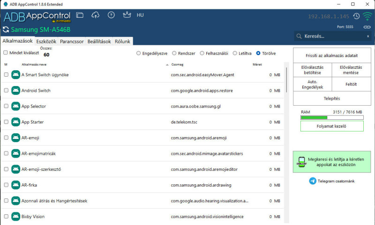Select the Törölve radio filter
The height and width of the screenshot is (225, 375).
(258, 53)
